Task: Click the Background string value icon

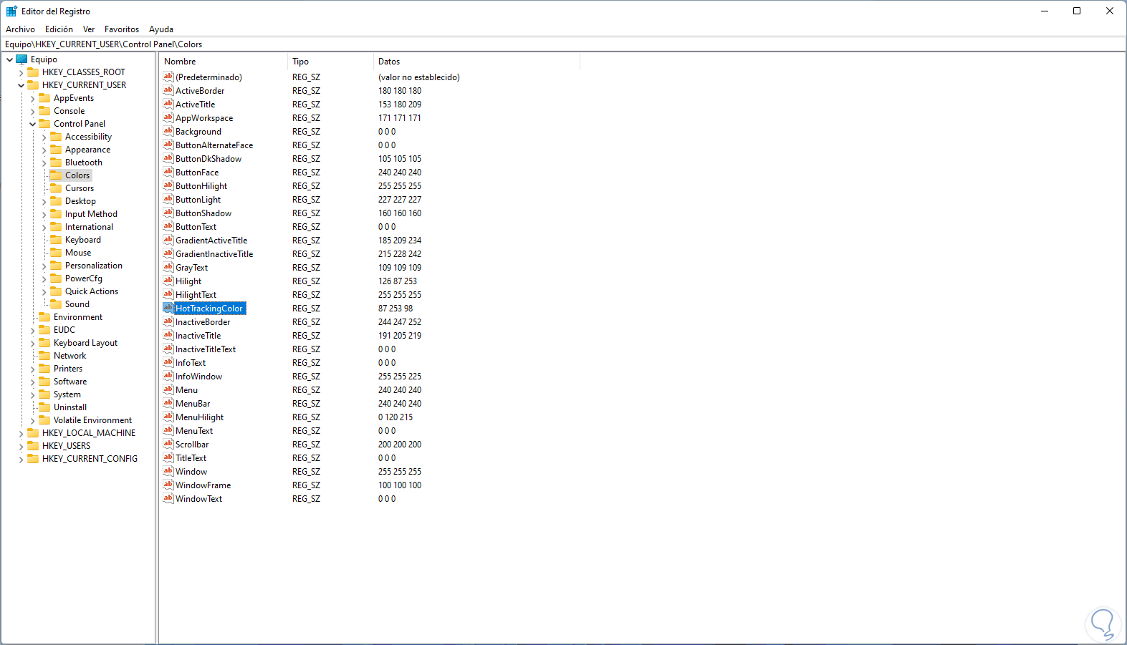Action: pyautogui.click(x=168, y=131)
